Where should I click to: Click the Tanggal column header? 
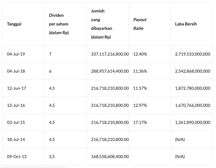[14, 24]
